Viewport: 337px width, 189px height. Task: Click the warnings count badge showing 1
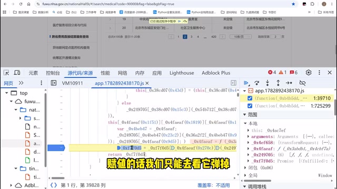point(283,72)
